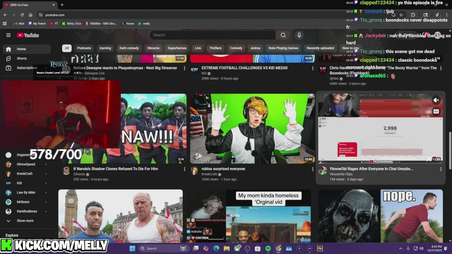The width and height of the screenshot is (452, 254).
Task: Open Microsoft Edge from the taskbar
Action: pos(216,248)
